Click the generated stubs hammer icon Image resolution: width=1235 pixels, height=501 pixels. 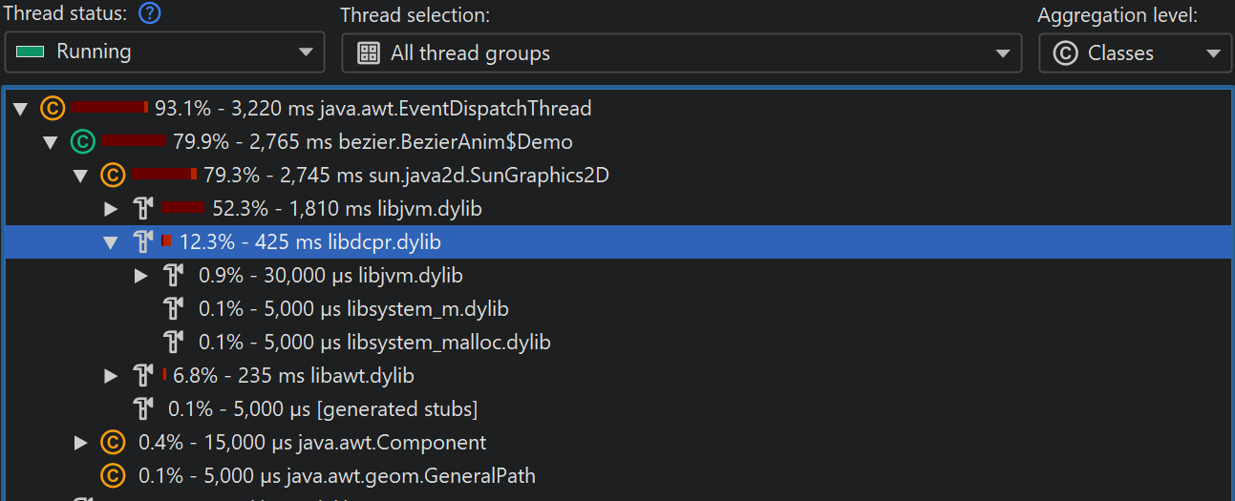[x=143, y=409]
